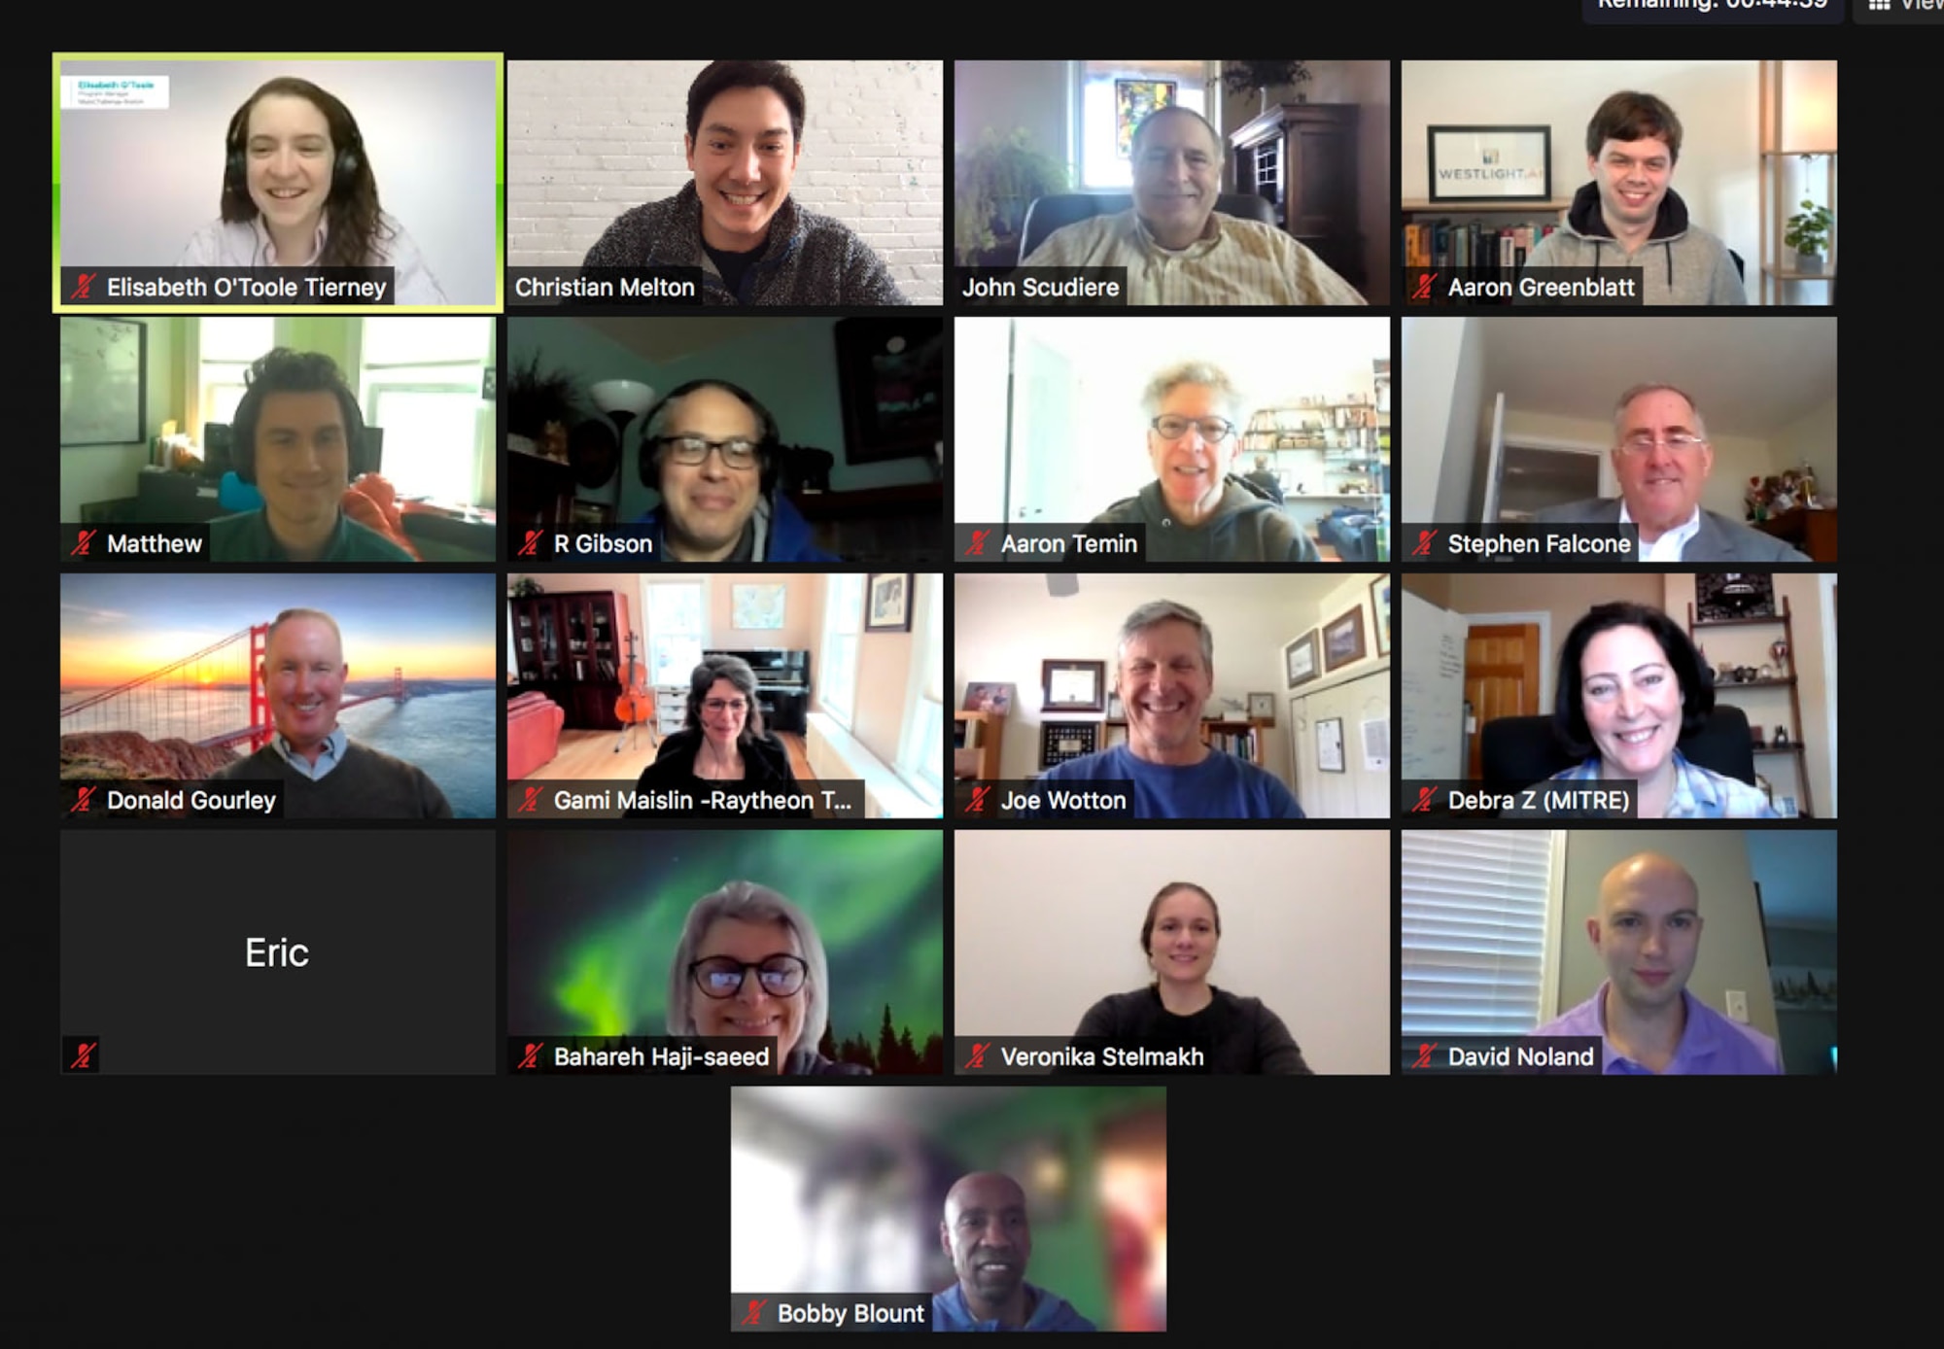
Task: Click Elisabeth O'Toole Tierney's mute icon
Action: (82, 284)
